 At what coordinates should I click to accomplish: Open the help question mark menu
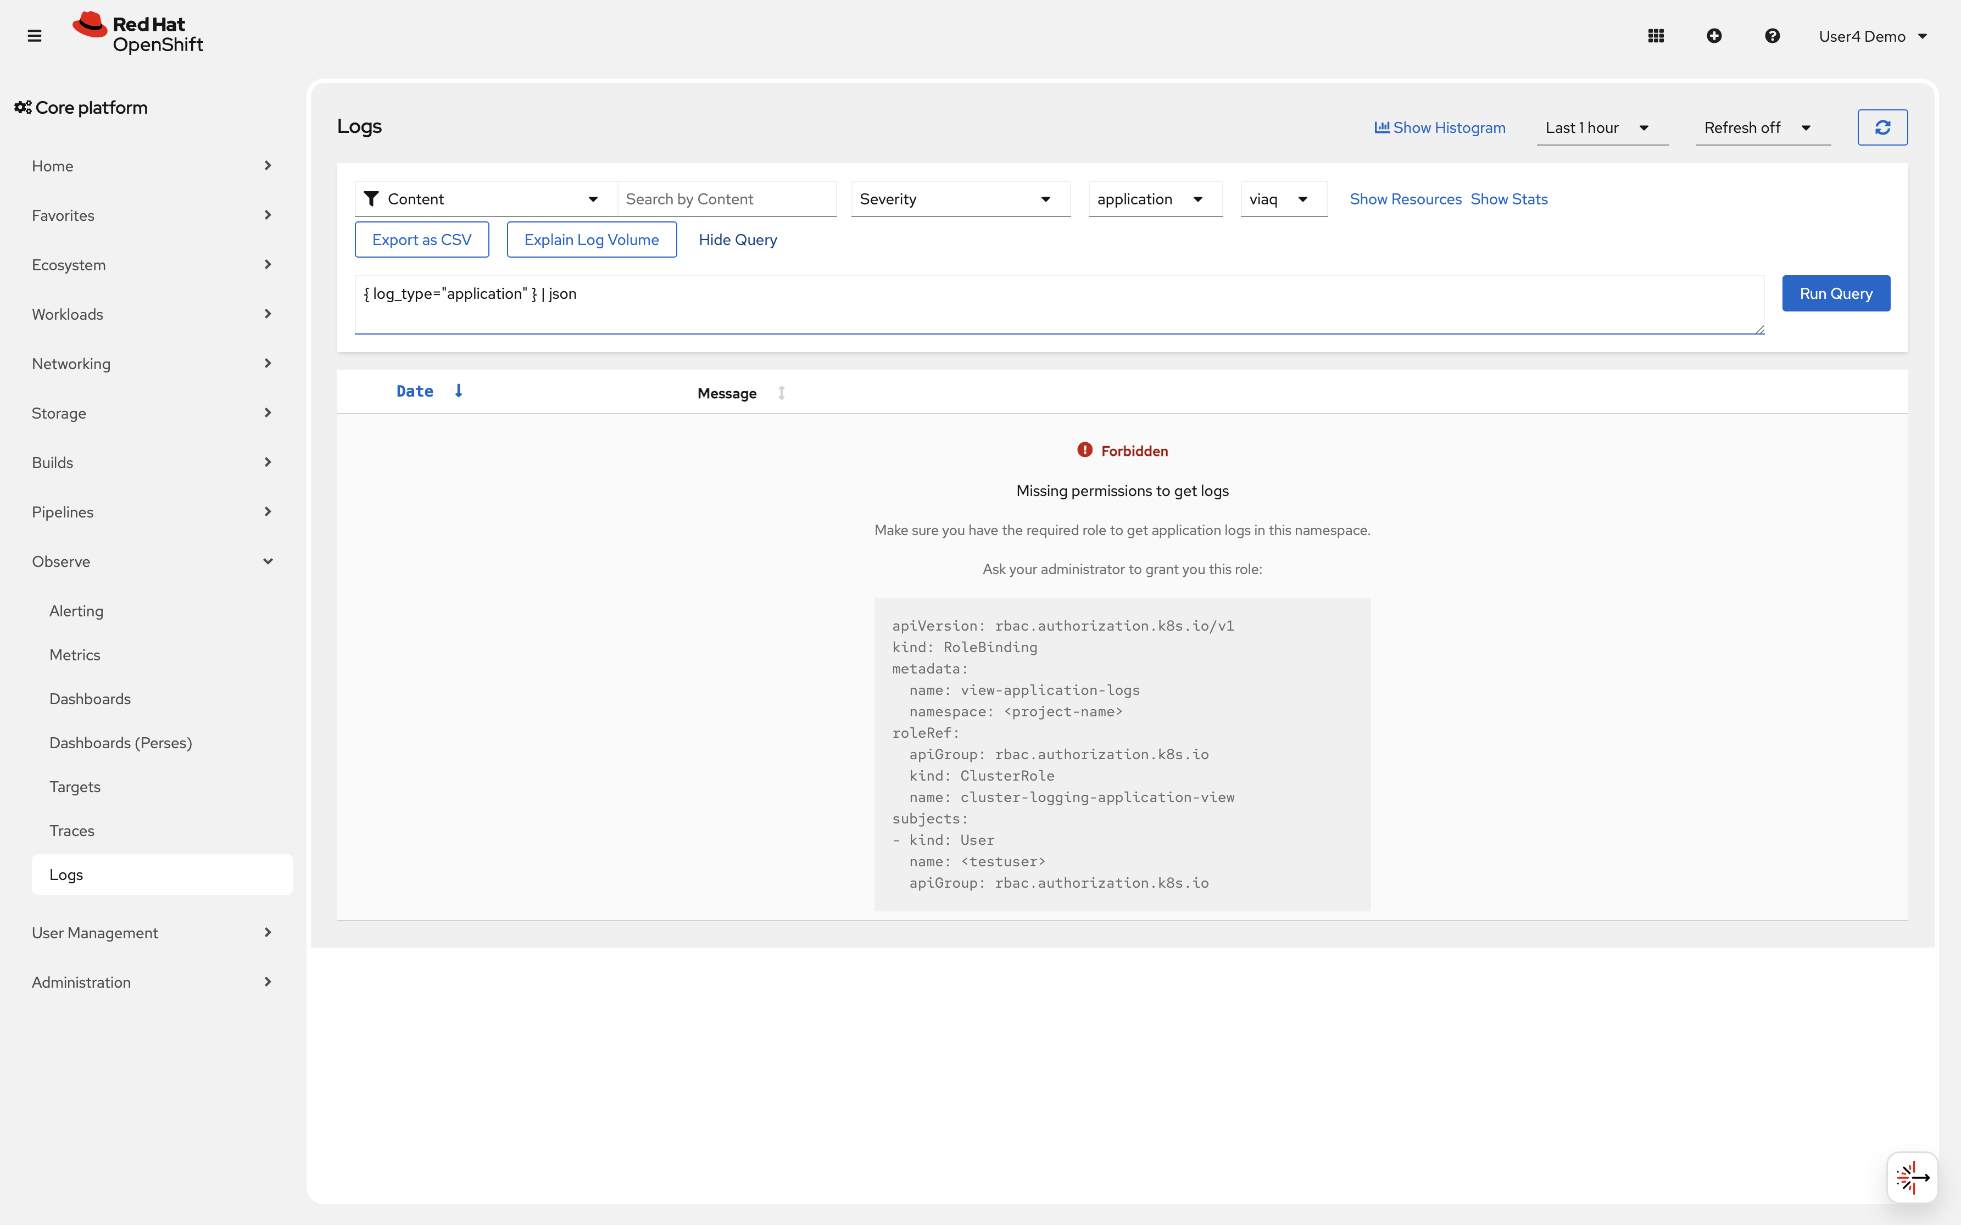tap(1772, 35)
